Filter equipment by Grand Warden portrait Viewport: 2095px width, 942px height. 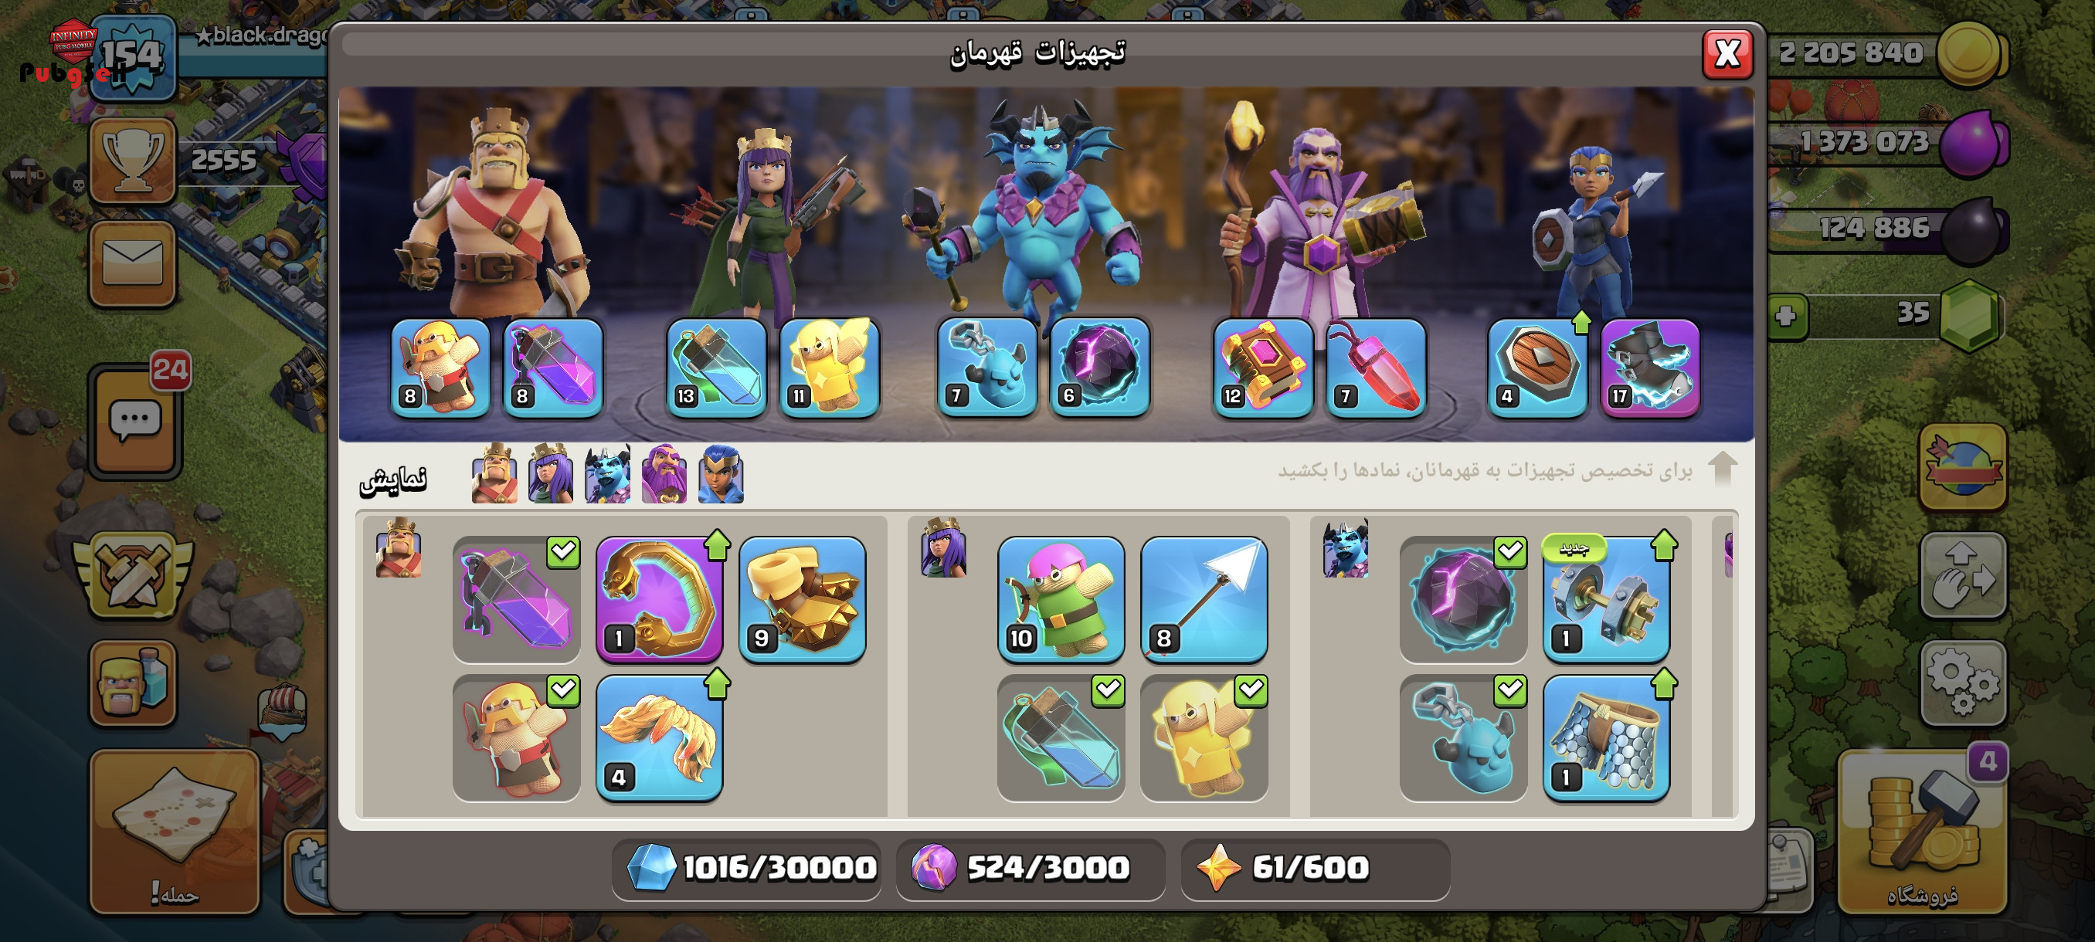click(664, 474)
